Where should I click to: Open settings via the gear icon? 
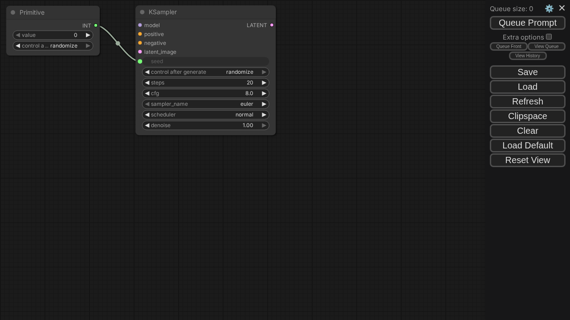549,8
